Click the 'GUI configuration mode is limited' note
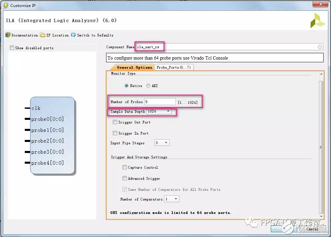 171,213
